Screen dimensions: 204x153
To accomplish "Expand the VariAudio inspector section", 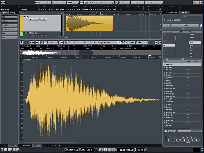I will (x=9, y=25).
